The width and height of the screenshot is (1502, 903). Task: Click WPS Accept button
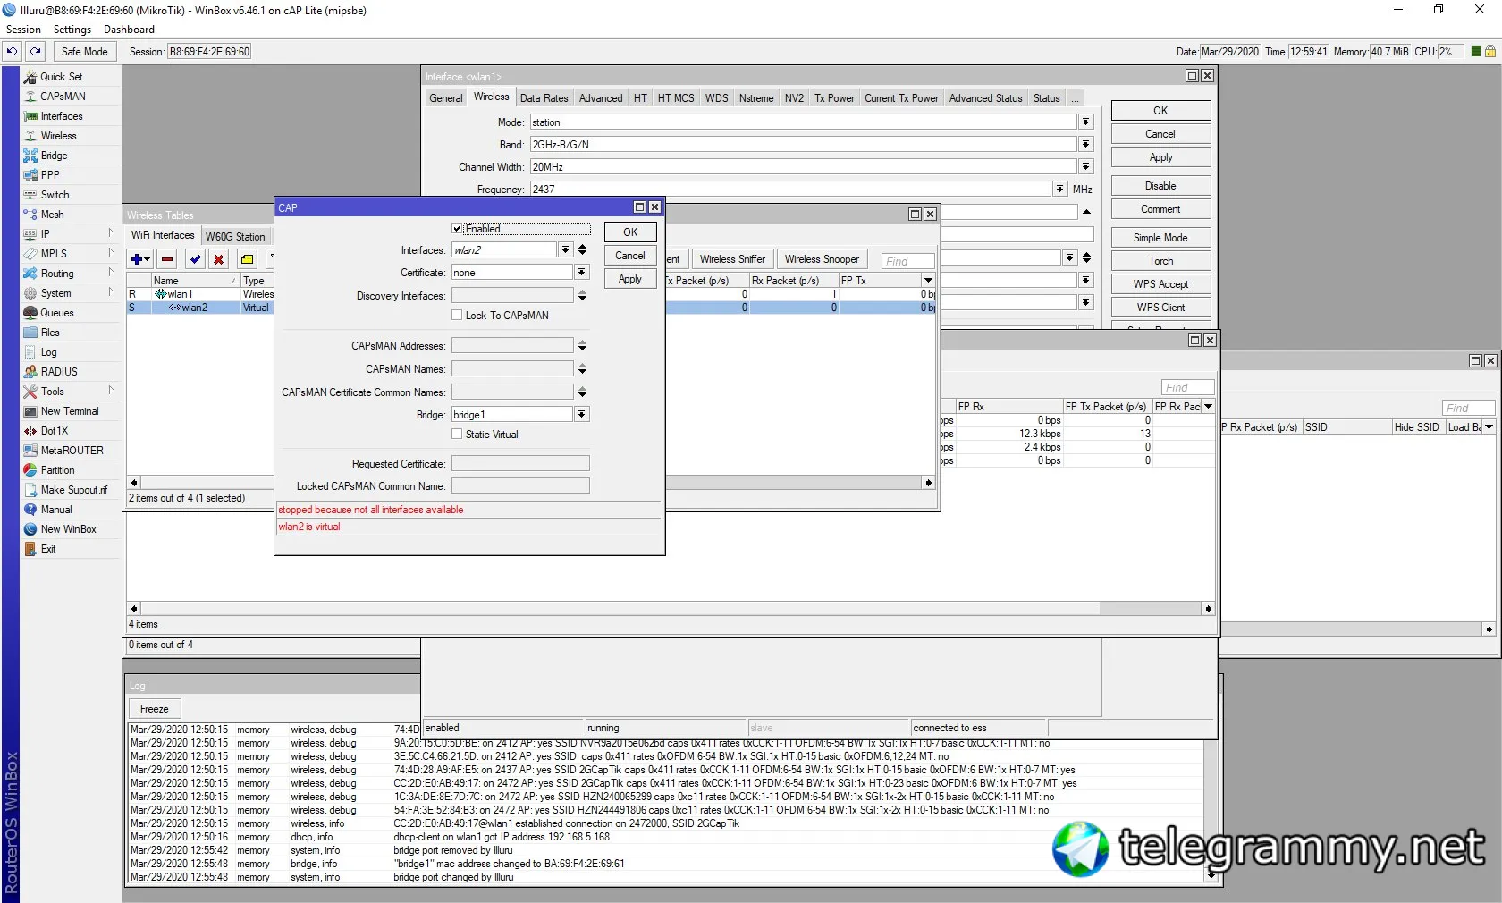pos(1160,284)
